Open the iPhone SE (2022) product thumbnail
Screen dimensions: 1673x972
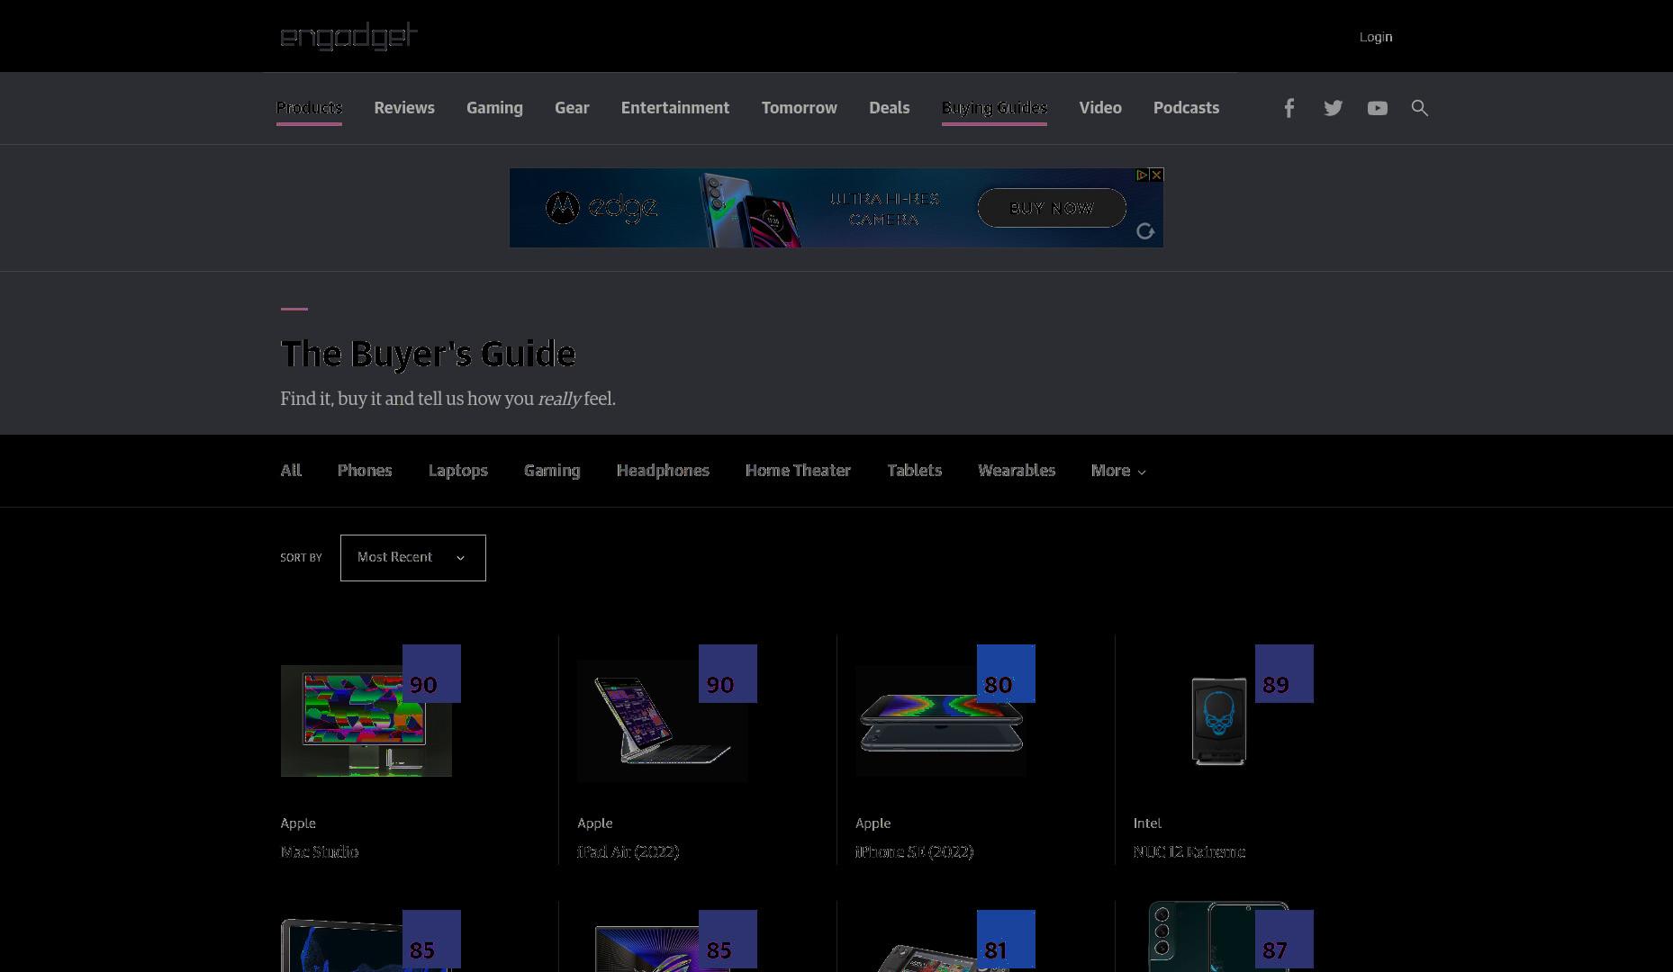pyautogui.click(x=941, y=721)
